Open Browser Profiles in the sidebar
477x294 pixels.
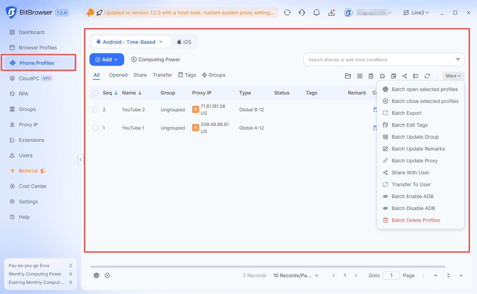click(39, 48)
